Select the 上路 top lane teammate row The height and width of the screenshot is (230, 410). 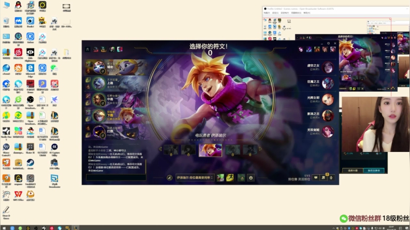115,83
